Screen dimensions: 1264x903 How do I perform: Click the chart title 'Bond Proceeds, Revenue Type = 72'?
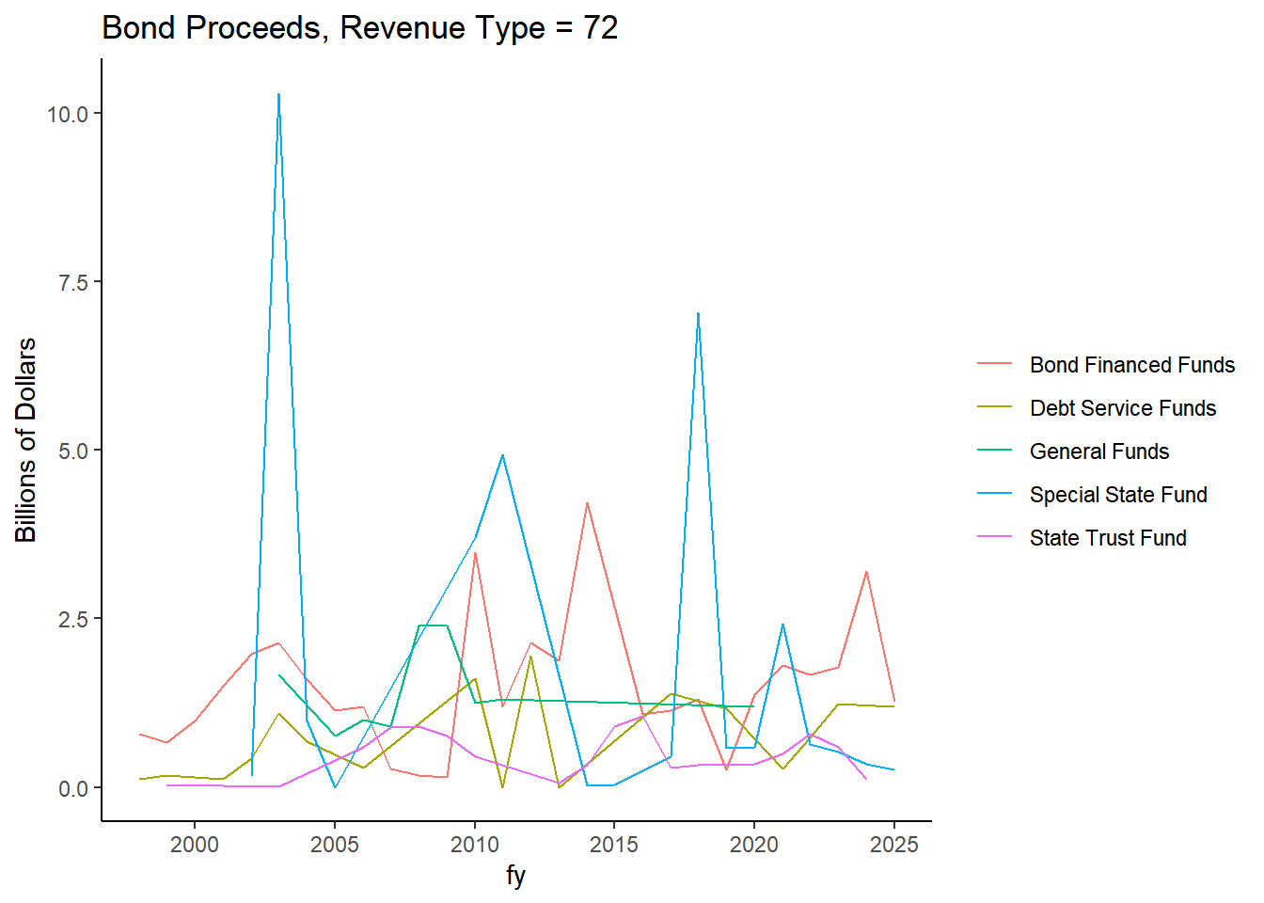(360, 28)
